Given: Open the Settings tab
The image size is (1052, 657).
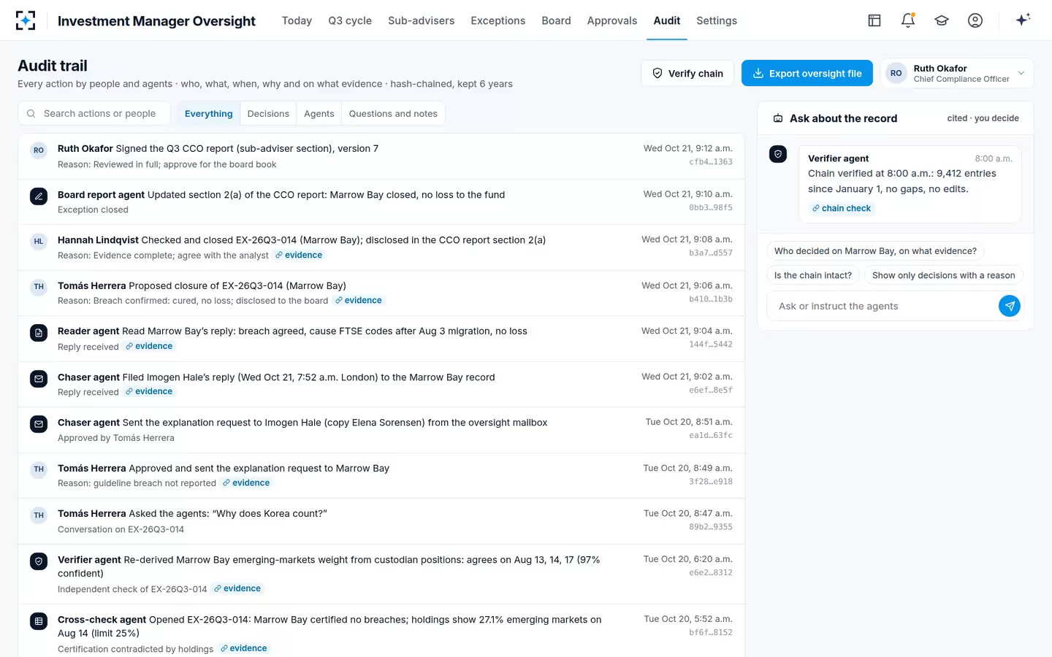Looking at the screenshot, I should pyautogui.click(x=716, y=20).
